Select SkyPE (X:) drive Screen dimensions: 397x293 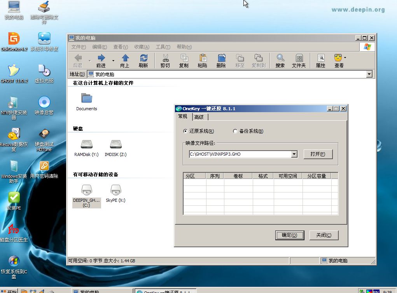[116, 194]
